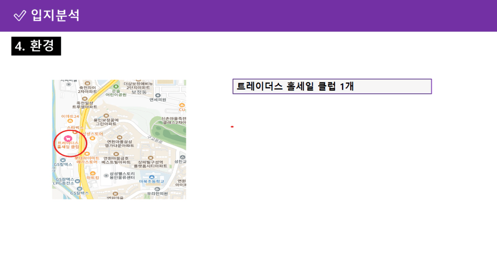The height and width of the screenshot is (279, 497).
Task: Click the 롯데하이마트 메가스토어 icon
Action: (x=87, y=154)
